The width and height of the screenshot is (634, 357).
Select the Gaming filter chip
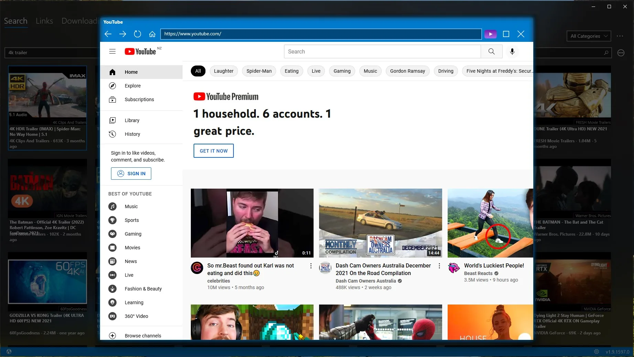[x=342, y=71]
